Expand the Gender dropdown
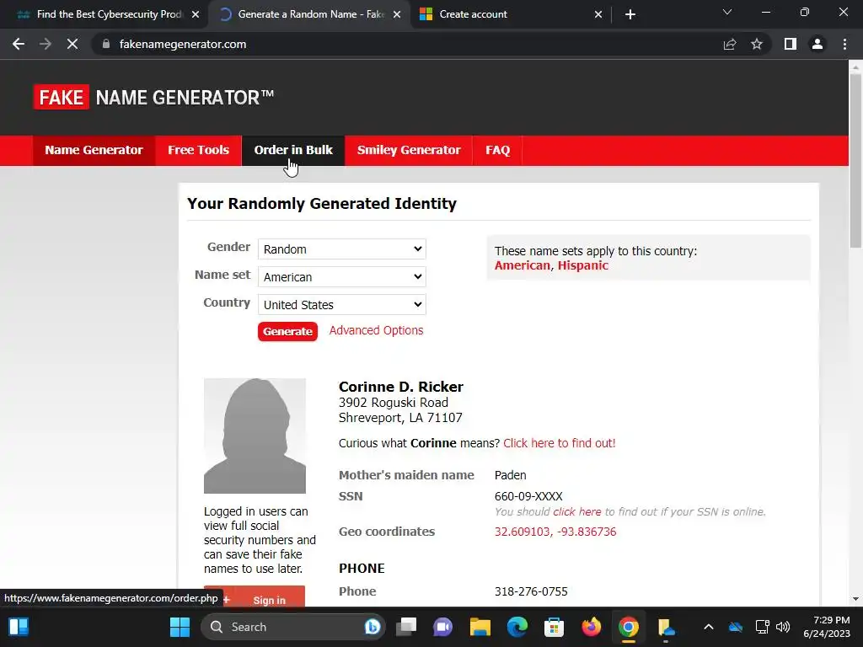The width and height of the screenshot is (863, 647). tap(342, 249)
